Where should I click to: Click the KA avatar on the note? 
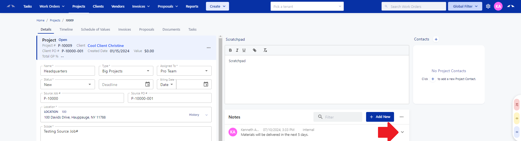[233, 132]
